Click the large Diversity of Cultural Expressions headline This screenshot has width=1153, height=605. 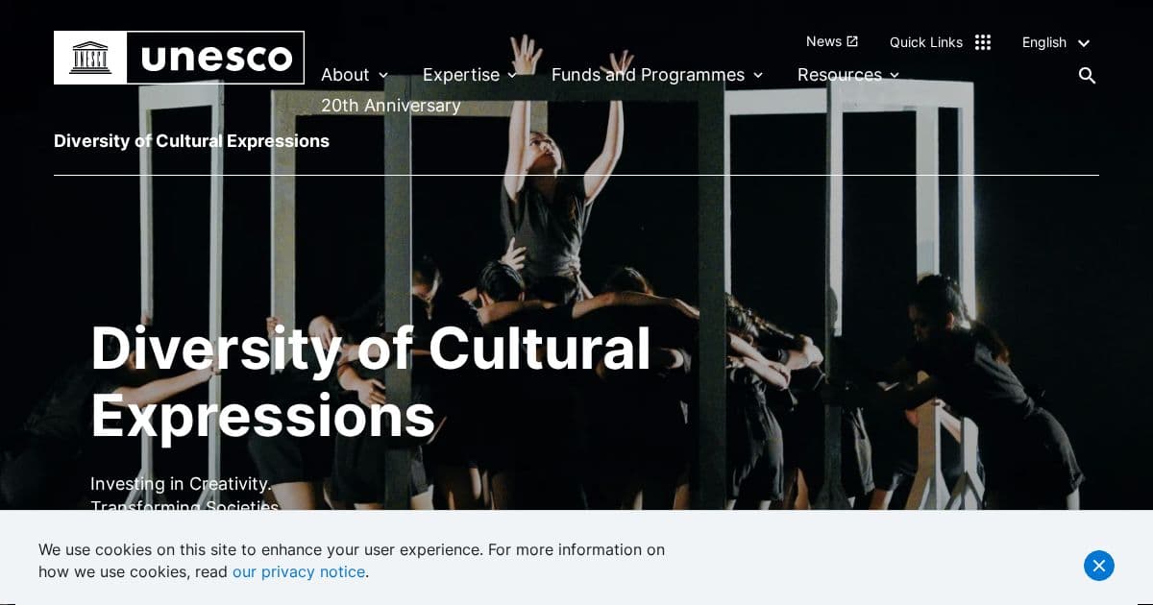[x=371, y=381]
